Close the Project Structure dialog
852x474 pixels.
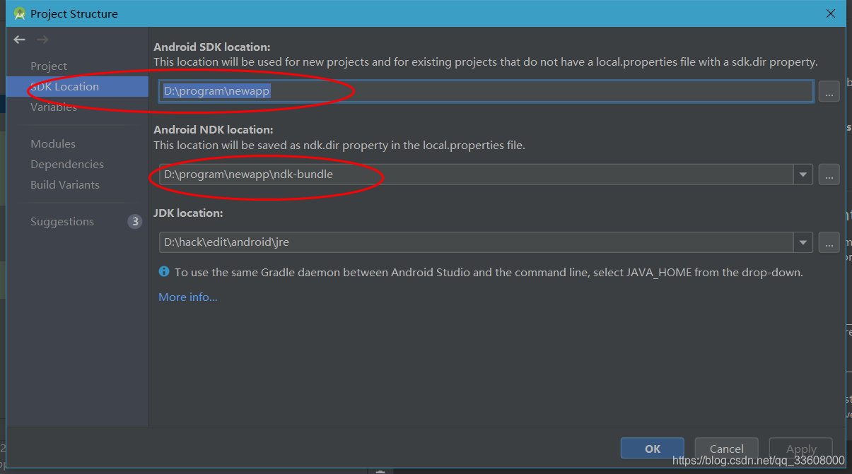point(831,13)
